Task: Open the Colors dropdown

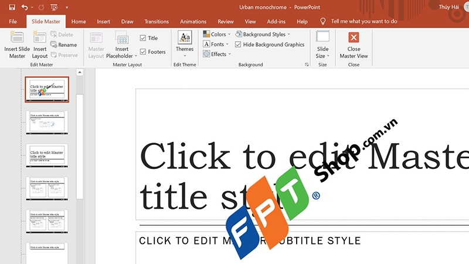Action: 217,34
